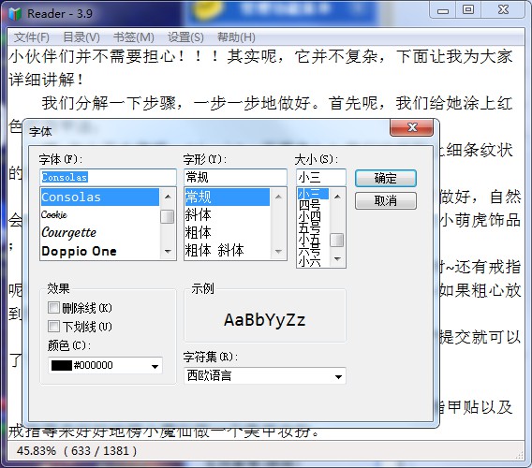Enable the 下划线 underline checkbox
Image resolution: width=532 pixels, height=468 pixels.
point(53,327)
